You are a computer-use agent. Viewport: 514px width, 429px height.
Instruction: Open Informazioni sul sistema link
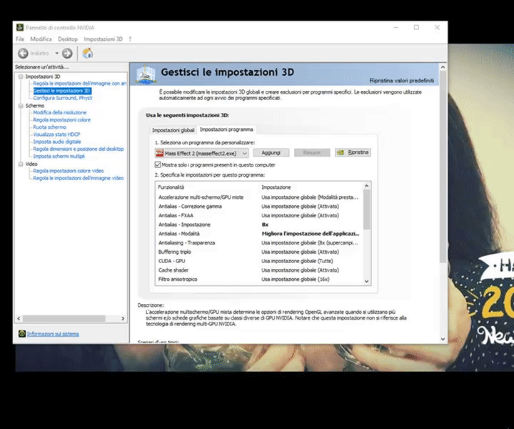tap(53, 334)
